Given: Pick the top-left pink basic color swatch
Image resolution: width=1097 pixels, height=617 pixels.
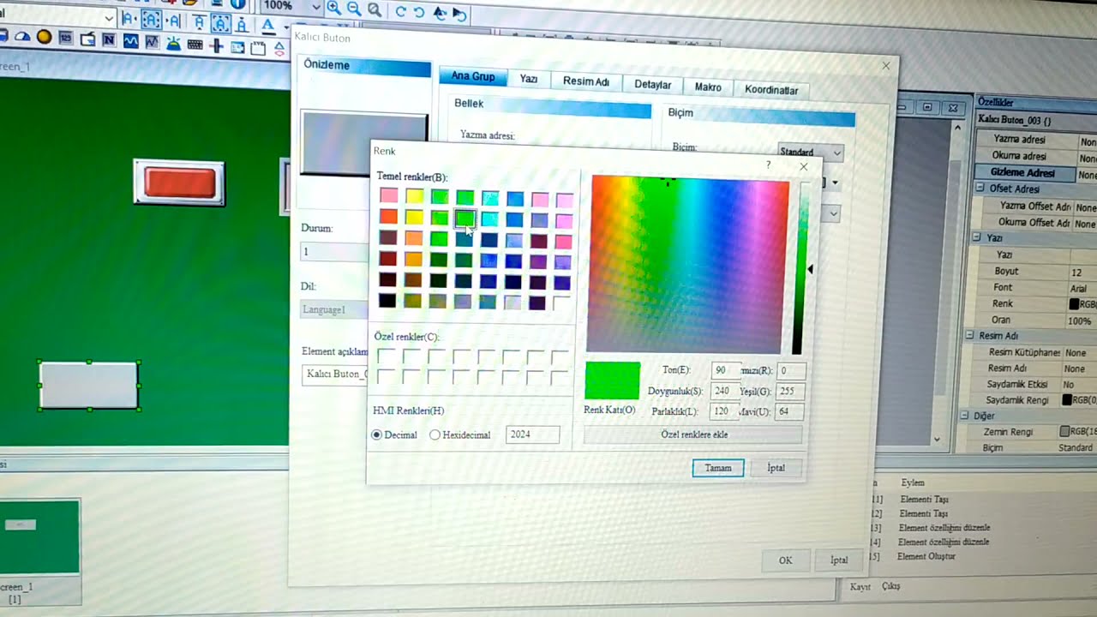Looking at the screenshot, I should tap(389, 196).
